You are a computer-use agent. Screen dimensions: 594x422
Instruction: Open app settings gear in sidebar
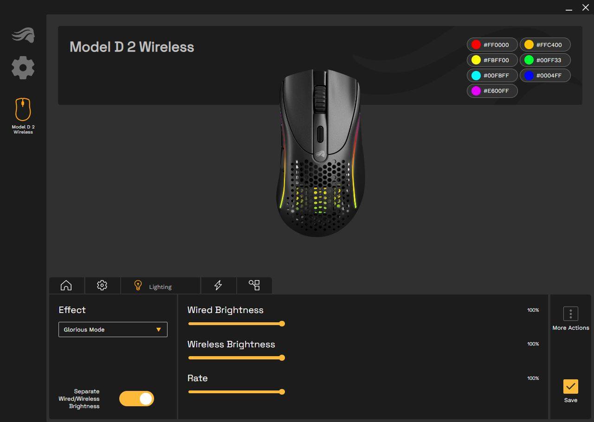23,68
